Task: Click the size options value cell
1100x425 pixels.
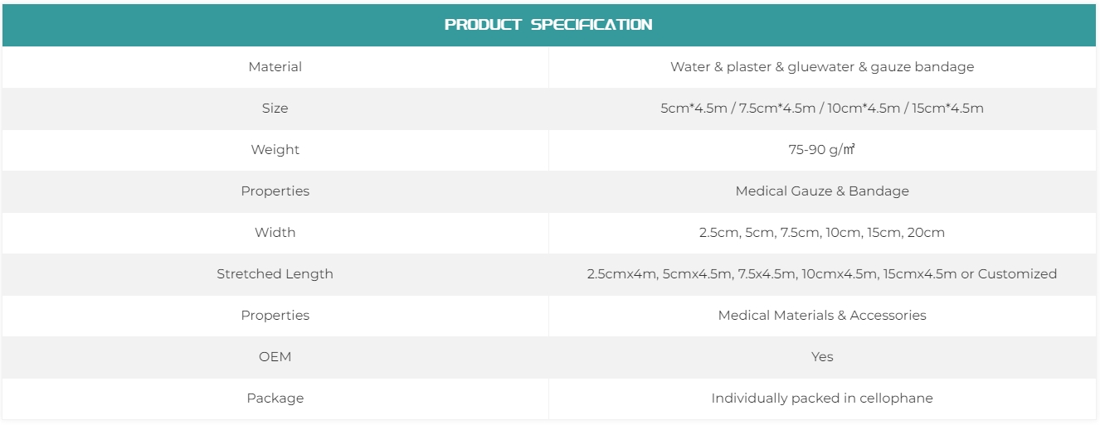Action: coord(821,109)
